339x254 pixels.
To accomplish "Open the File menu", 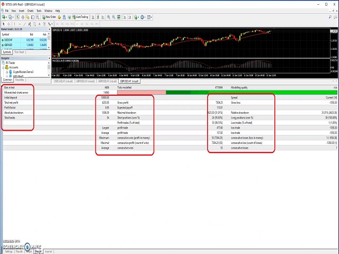I will pos(7,11).
